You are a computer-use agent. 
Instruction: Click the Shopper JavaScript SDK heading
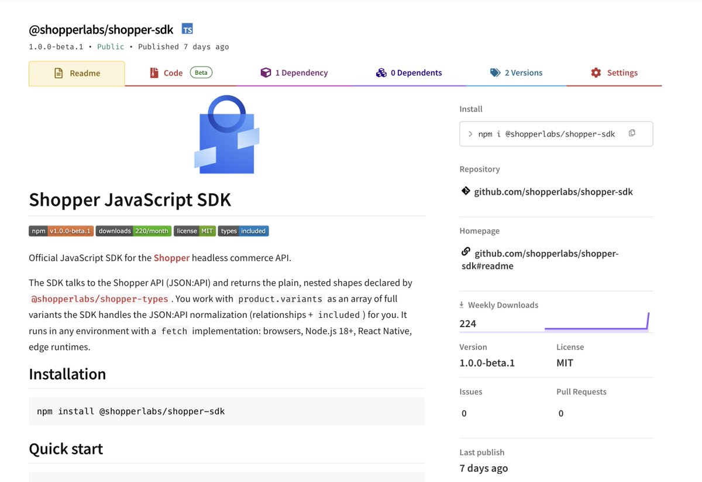click(130, 200)
